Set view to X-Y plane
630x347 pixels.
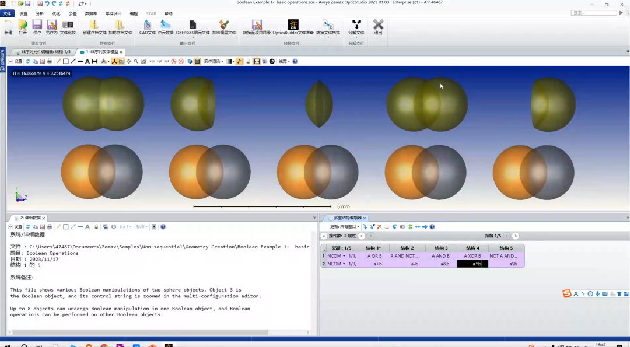pos(152,61)
